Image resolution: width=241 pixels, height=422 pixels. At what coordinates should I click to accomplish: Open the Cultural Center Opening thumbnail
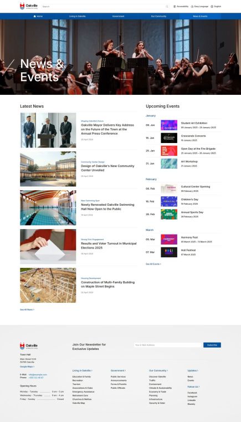click(x=169, y=189)
